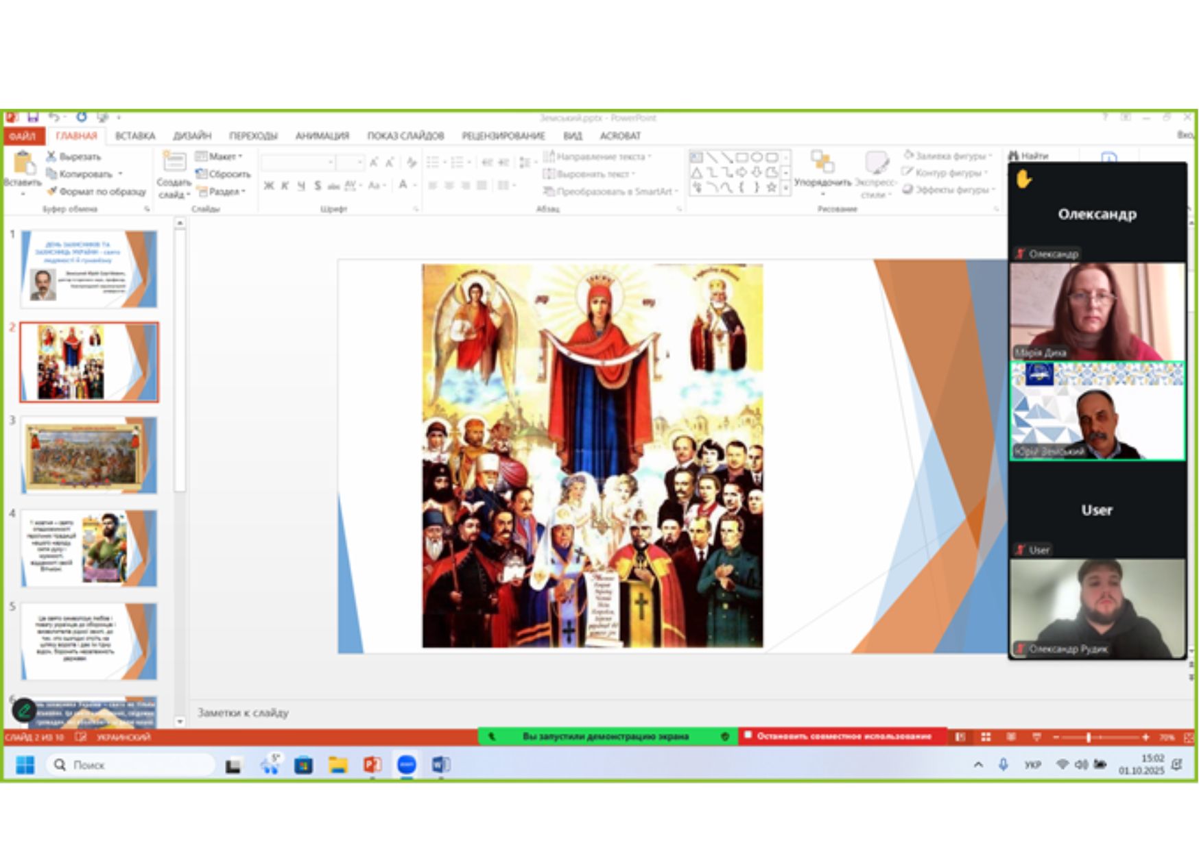The image size is (1199, 850).
Task: Click Copy (Копировать) button
Action: coord(84,174)
